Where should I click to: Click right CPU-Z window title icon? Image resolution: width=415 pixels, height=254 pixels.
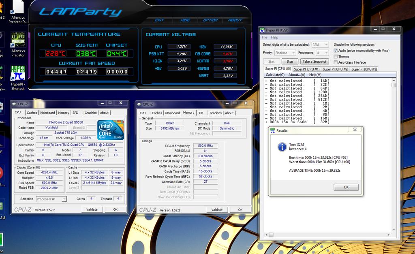coord(139,104)
